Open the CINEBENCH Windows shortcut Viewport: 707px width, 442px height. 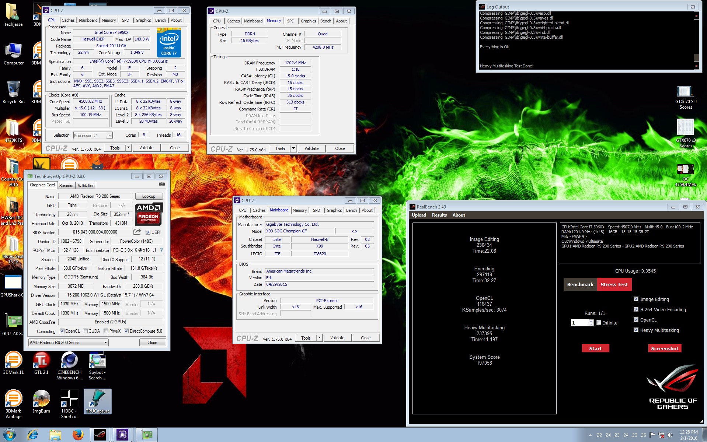click(69, 365)
